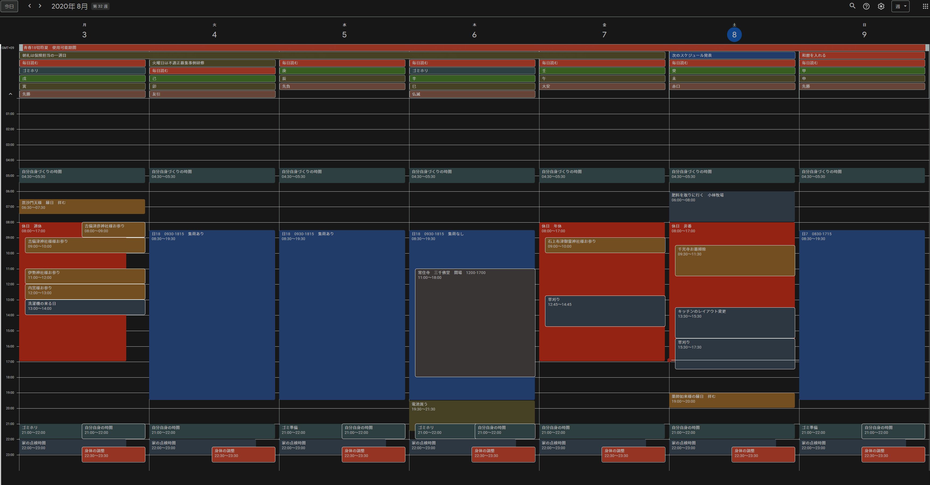Open 毘沙門天様 縁日 拝む event
Screen dimensions: 930x485
(x=82, y=206)
